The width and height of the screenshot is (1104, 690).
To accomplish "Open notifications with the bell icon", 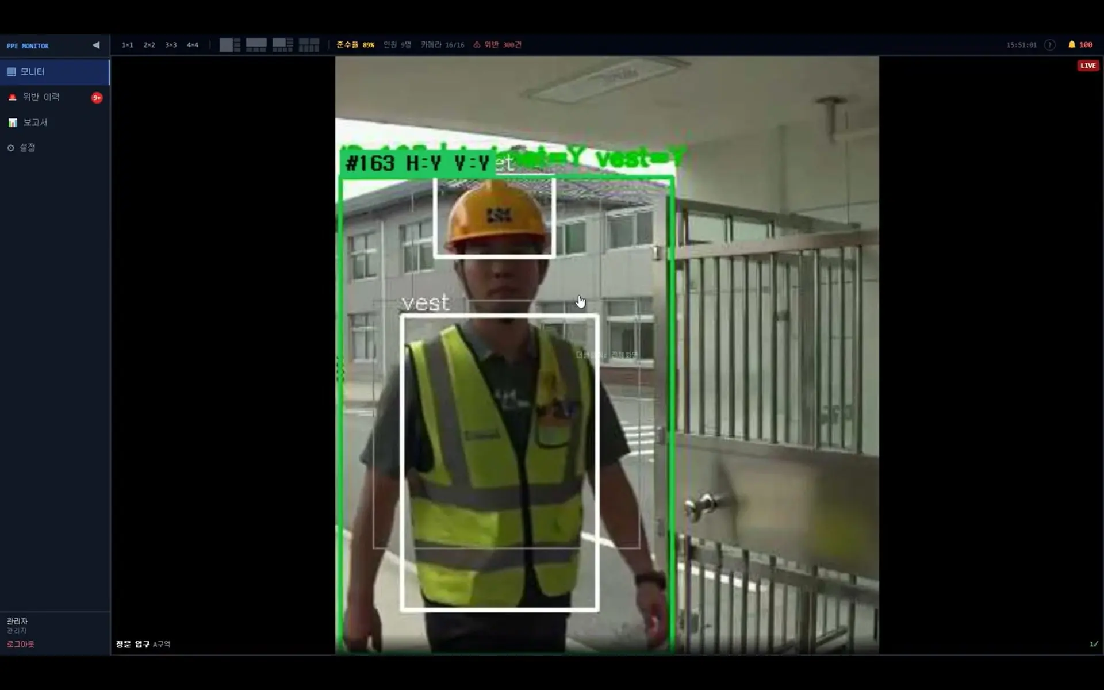I will click(x=1072, y=44).
